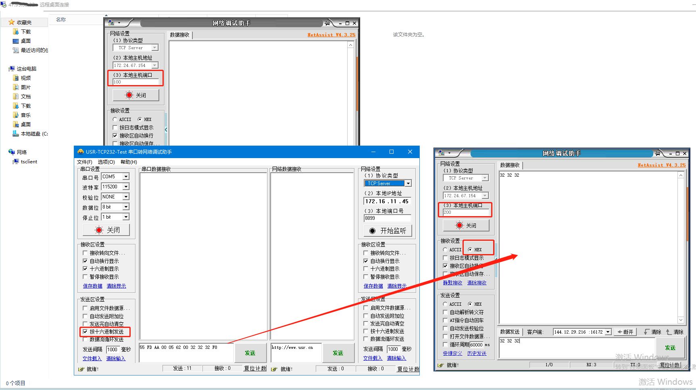Image resolution: width=696 pixels, height=390 pixels.
Task: Click the 历史发送 history link
Action: click(x=477, y=353)
